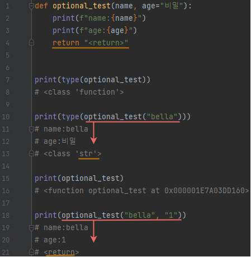The height and width of the screenshot is (257, 251).
Task: Click the "<return>" string literal
Action: (x=106, y=43)
